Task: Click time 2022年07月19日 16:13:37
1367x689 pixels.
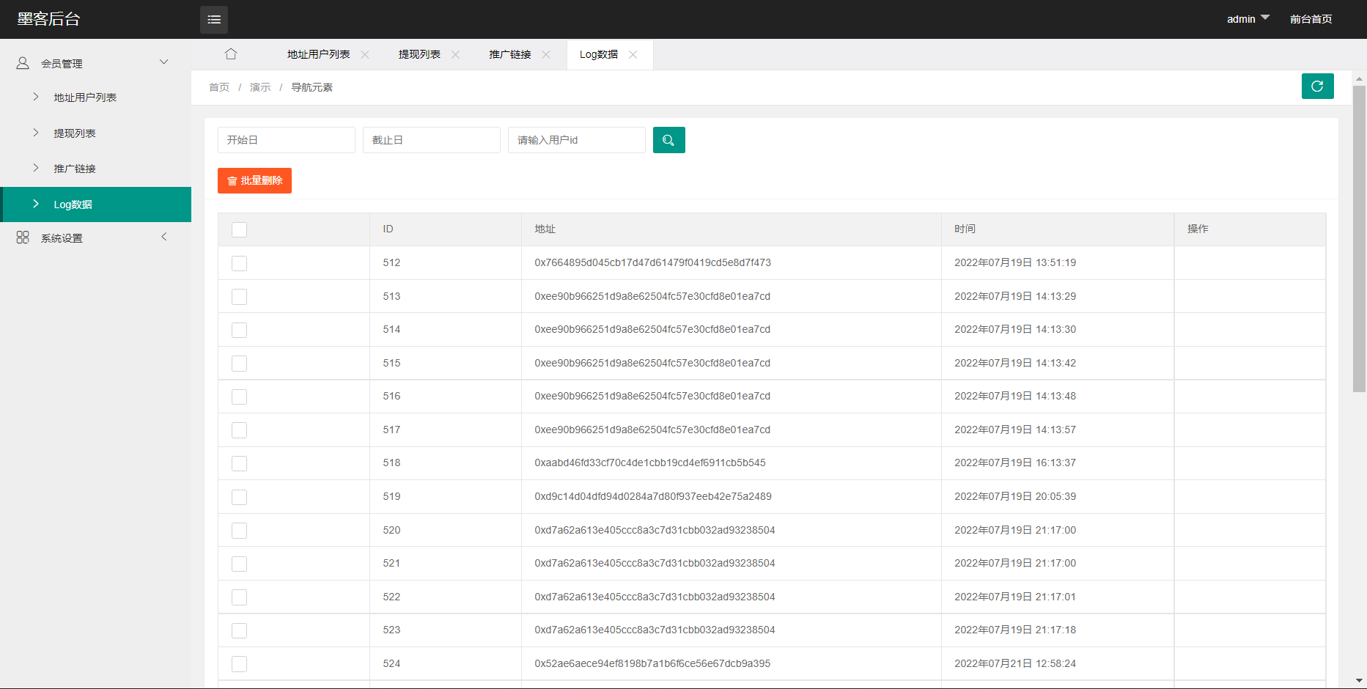Action: (x=1015, y=463)
